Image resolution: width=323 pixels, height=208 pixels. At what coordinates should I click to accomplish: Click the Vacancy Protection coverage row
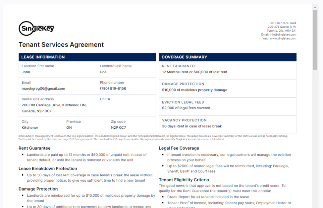coord(228,123)
